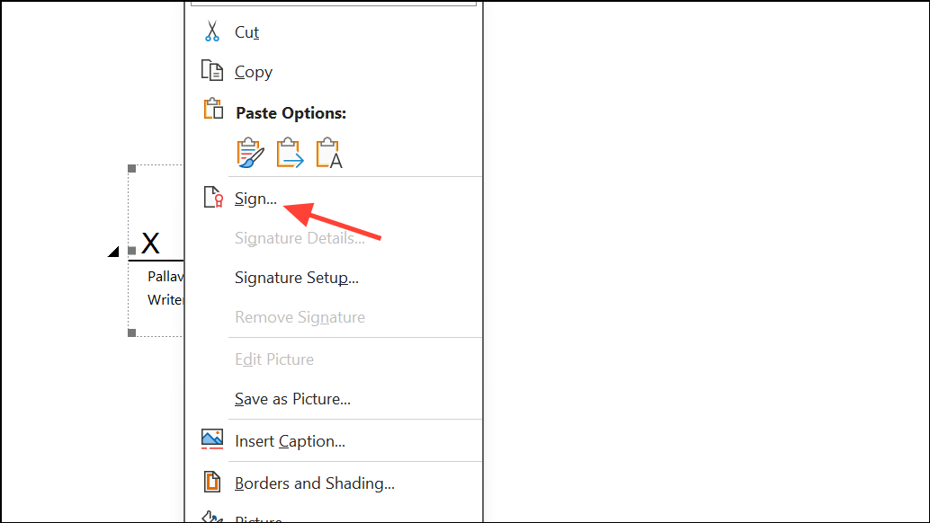Click the Borders and Shading icon
The image size is (930, 523).
point(212,482)
